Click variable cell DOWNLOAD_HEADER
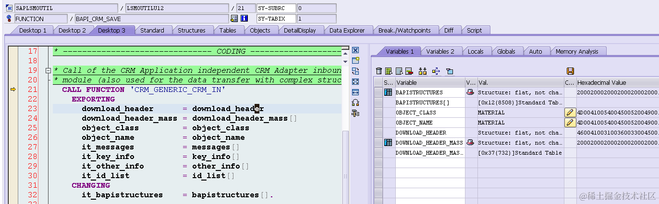Viewport: 659px width, 204px height. click(430, 133)
